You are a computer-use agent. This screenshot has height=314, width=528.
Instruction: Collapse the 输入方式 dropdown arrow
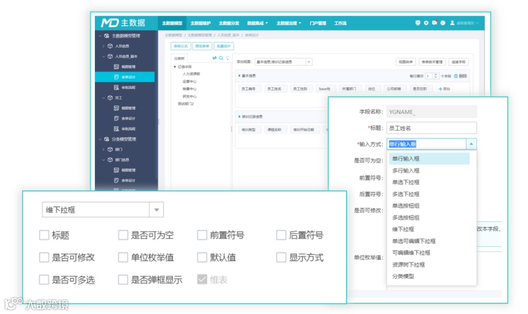(x=471, y=144)
